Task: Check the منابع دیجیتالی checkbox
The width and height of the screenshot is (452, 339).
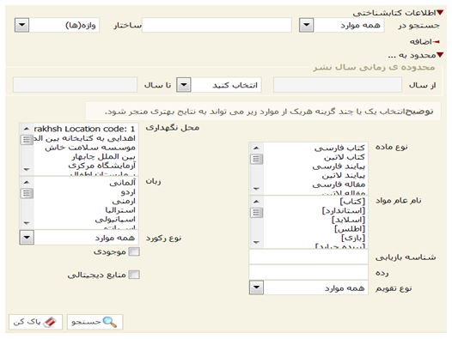Action: click(134, 275)
